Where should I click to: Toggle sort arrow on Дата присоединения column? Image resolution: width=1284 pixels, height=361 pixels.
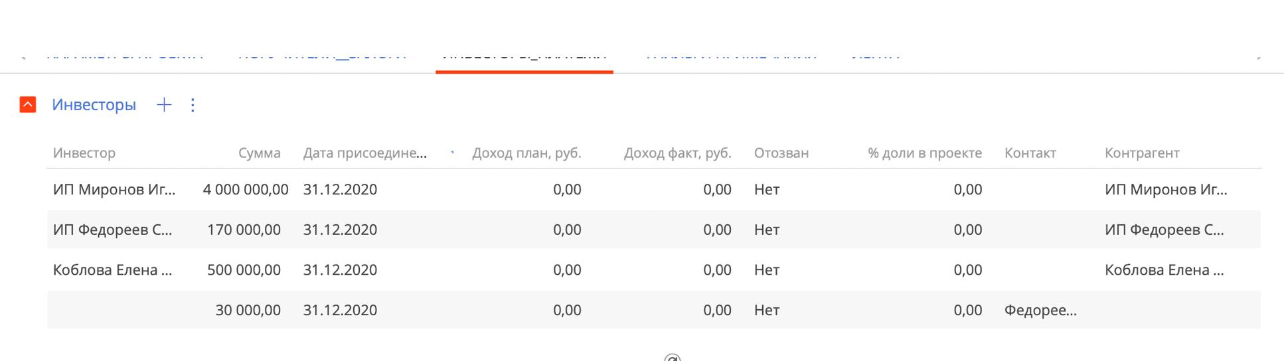(452, 153)
